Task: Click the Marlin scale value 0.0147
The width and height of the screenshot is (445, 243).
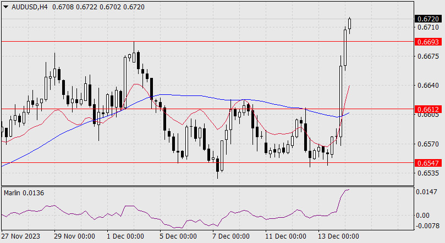Action: 426,192
